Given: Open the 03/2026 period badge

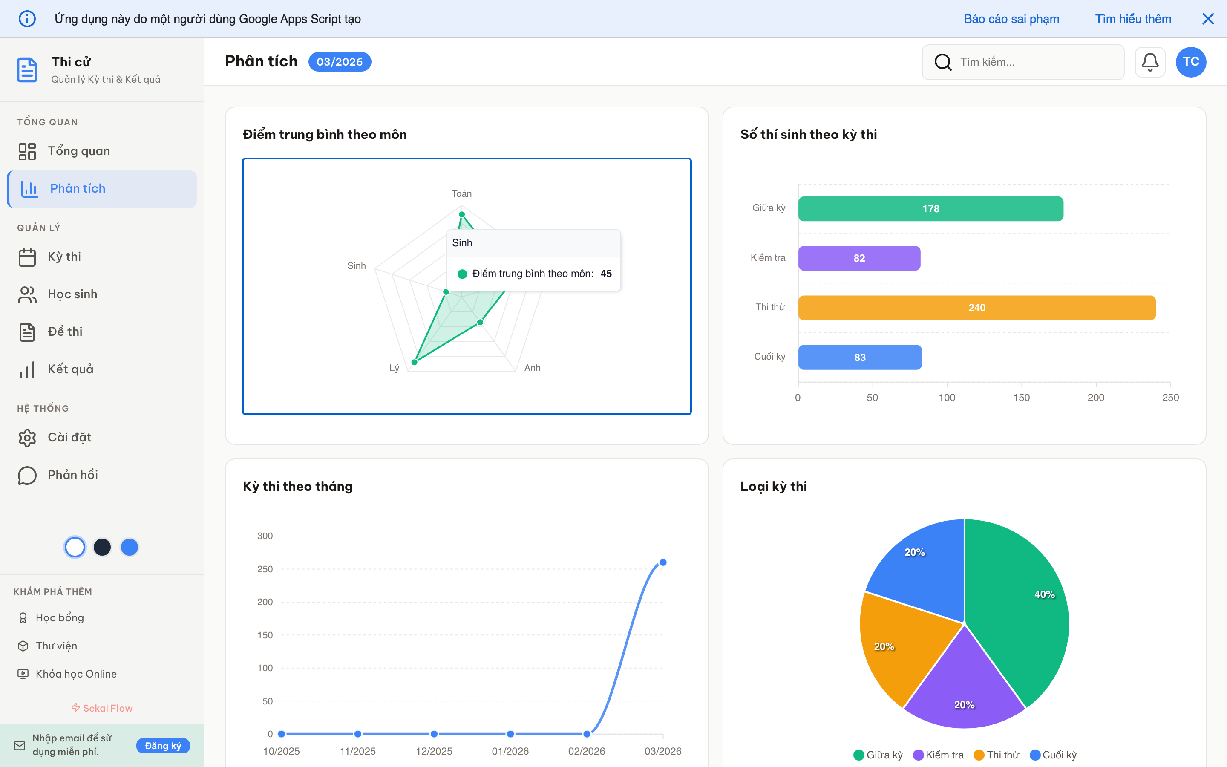Looking at the screenshot, I should click(339, 62).
